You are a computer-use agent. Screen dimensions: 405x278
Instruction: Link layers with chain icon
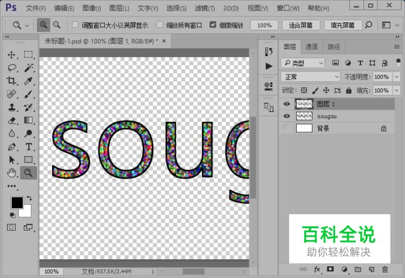click(303, 269)
